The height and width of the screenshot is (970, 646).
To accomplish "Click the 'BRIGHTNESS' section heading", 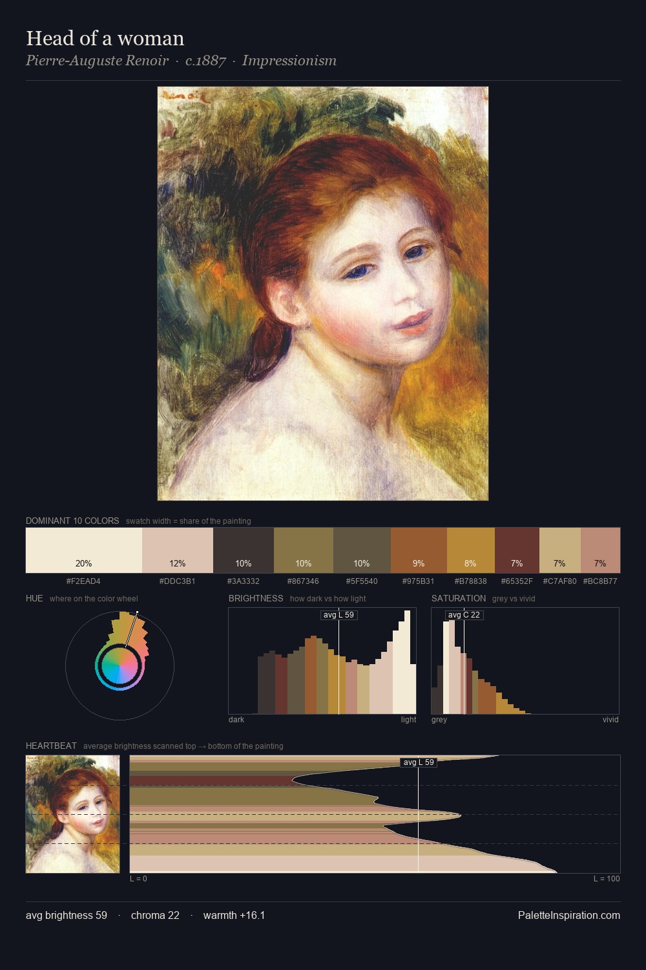I will point(256,598).
